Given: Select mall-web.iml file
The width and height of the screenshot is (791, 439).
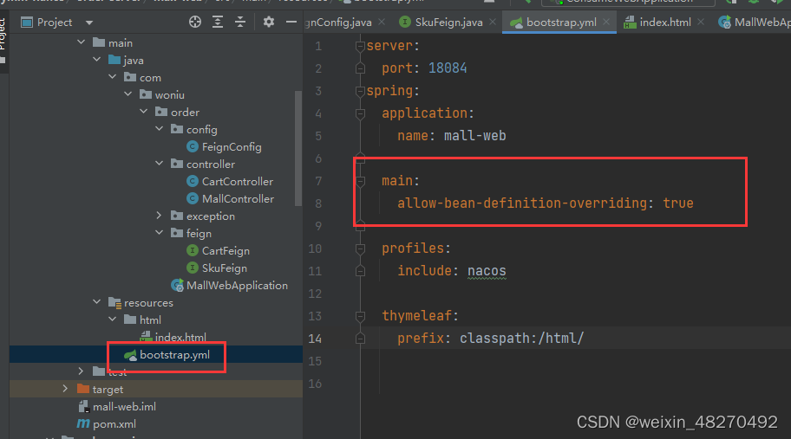Looking at the screenshot, I should point(124,407).
